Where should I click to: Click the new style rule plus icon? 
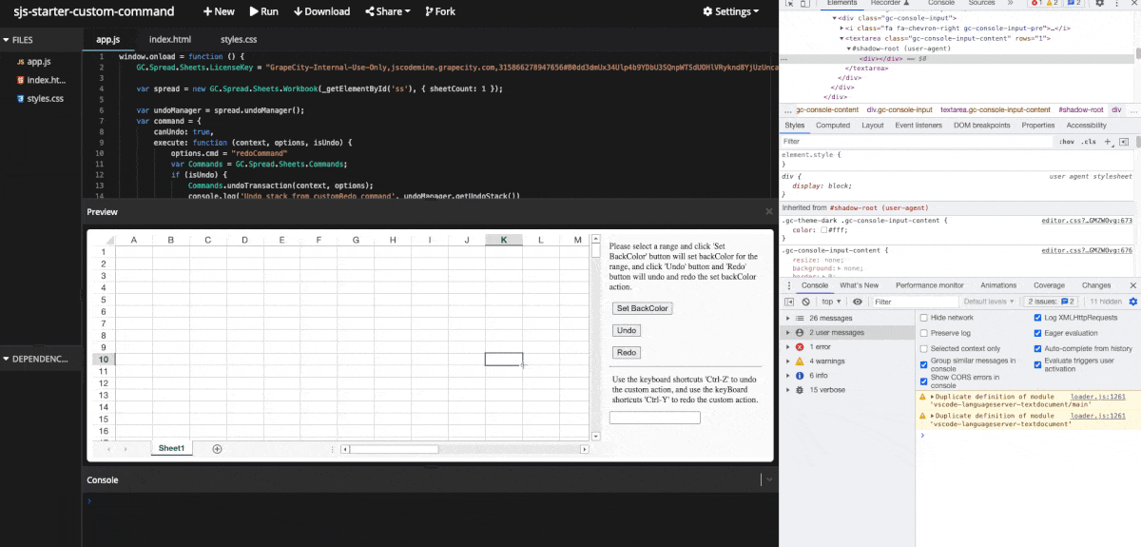(x=1108, y=142)
